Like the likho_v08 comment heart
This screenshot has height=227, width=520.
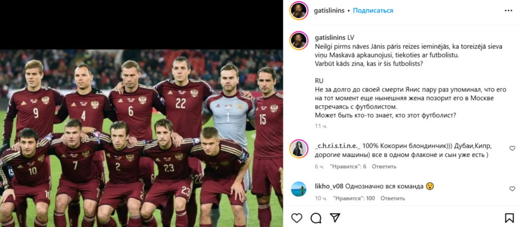click(512, 189)
